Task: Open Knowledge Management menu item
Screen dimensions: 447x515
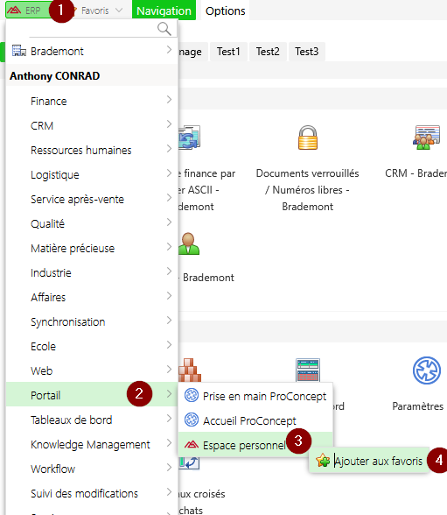Action: [92, 444]
